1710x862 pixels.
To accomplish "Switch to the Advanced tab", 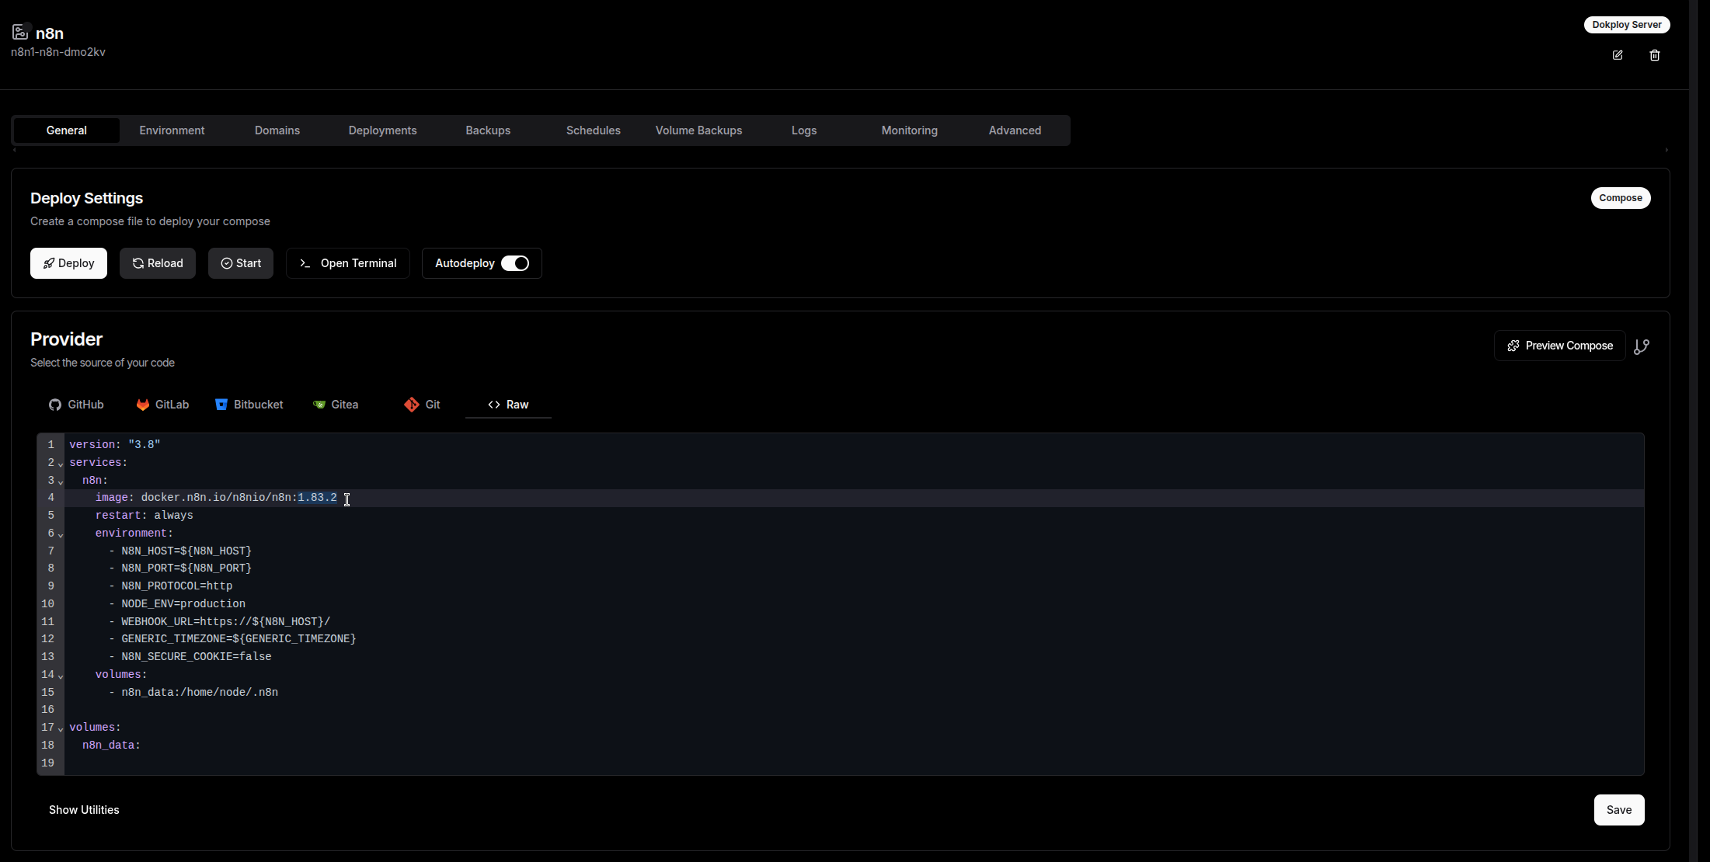I will click(1015, 130).
